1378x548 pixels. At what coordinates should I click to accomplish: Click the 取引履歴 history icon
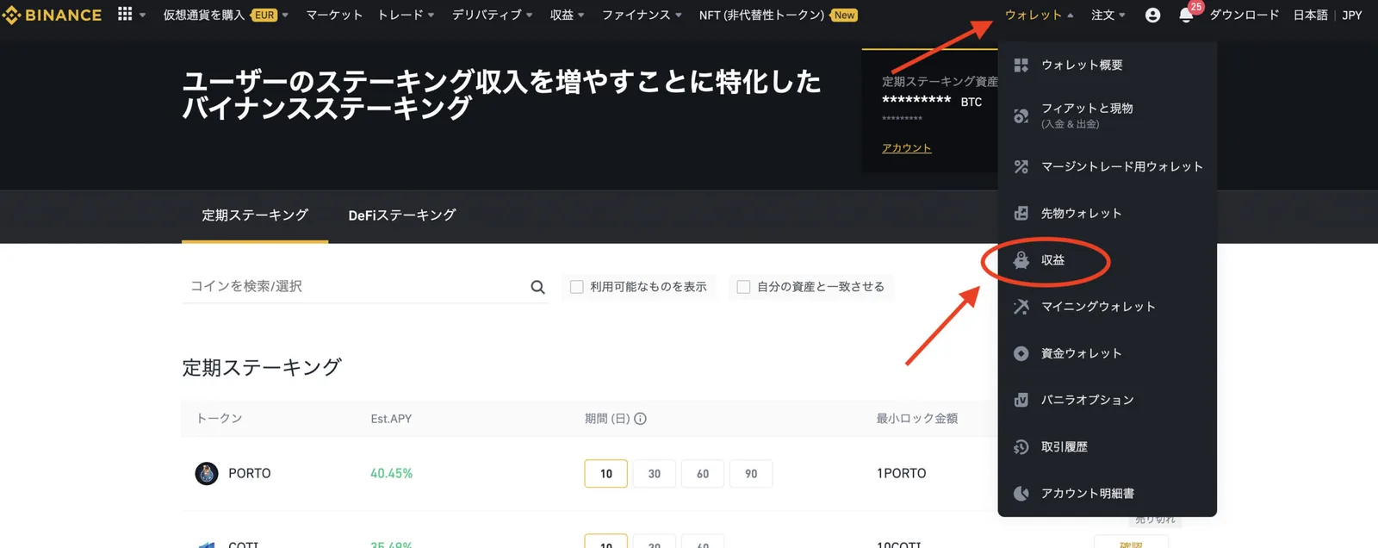coord(1021,447)
